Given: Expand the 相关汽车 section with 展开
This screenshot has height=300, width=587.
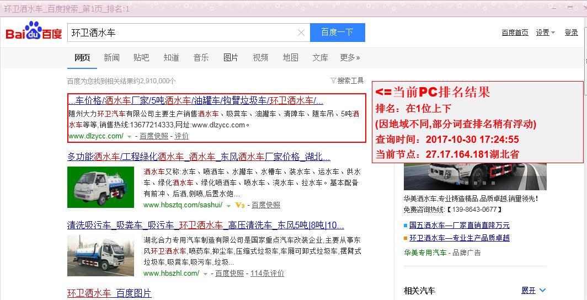Looking at the screenshot, I should point(533,290).
